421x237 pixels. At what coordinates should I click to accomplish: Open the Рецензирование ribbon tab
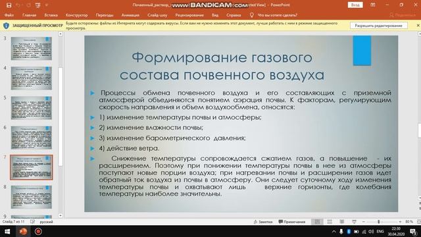189,15
